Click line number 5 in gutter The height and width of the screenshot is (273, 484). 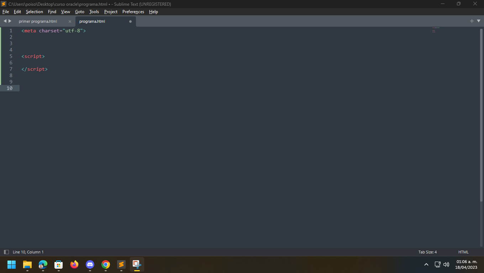coord(11,56)
